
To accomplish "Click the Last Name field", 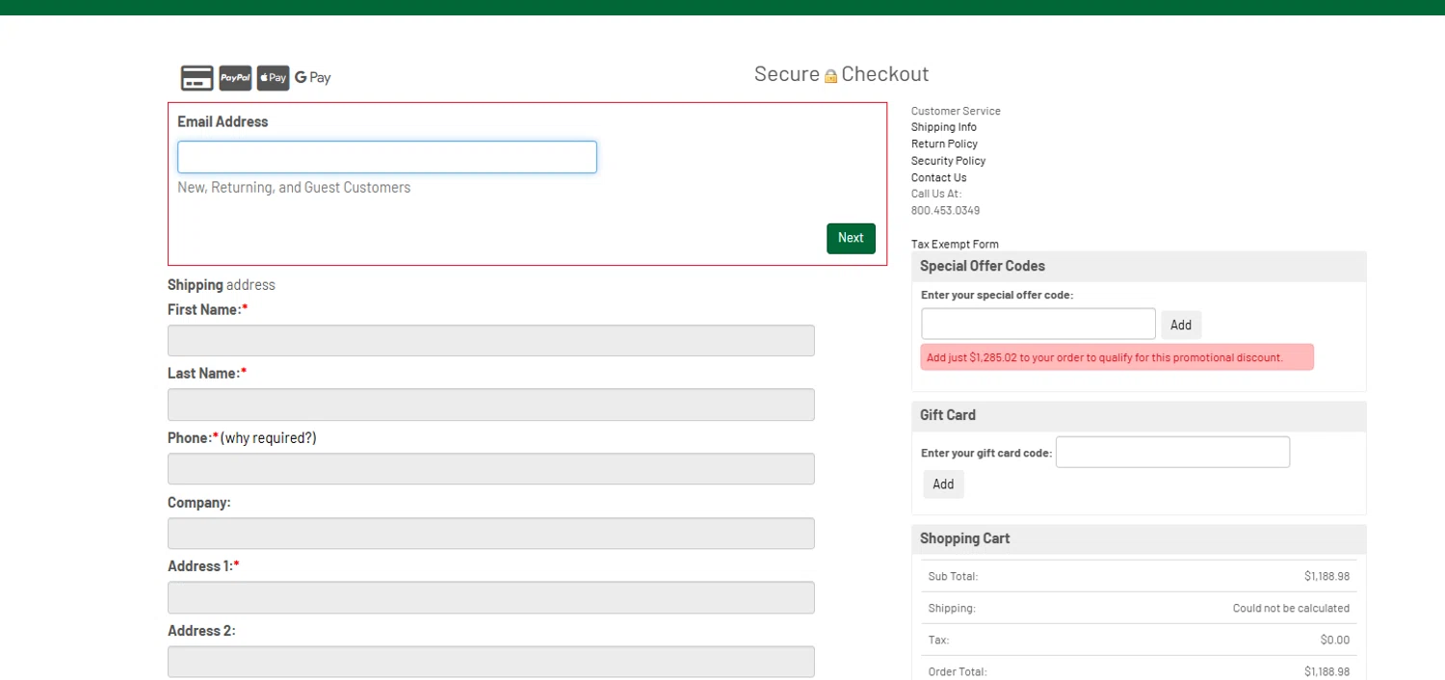I will (x=491, y=405).
